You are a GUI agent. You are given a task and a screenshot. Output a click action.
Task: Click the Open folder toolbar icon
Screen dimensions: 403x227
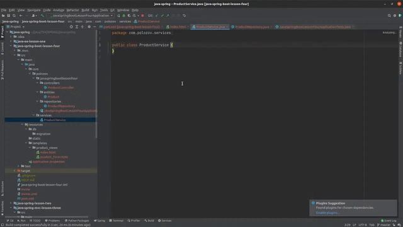[x=3, y=16]
